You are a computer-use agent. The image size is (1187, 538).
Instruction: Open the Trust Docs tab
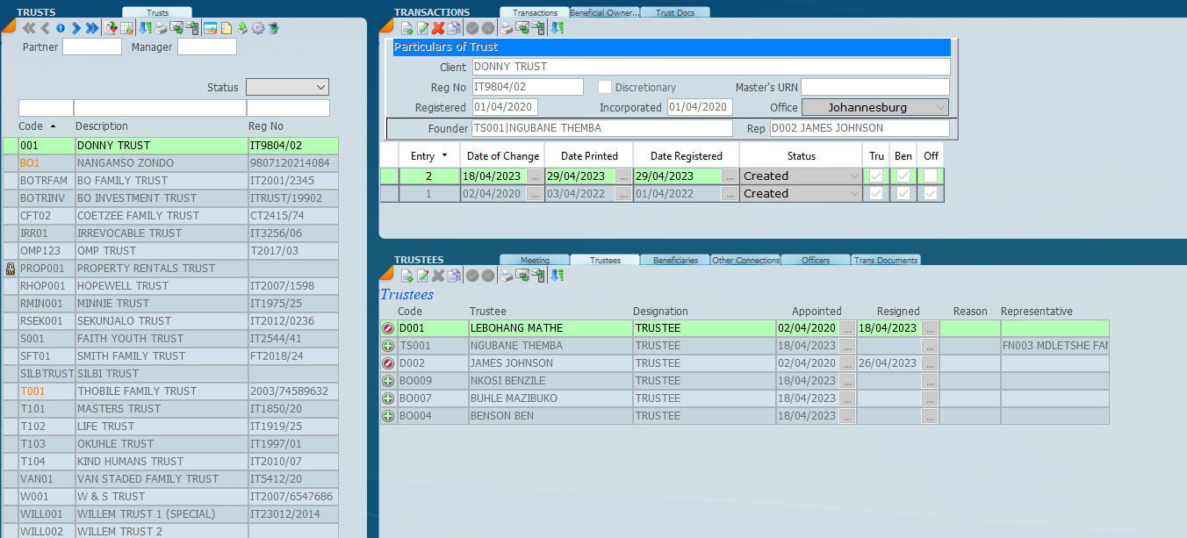675,12
